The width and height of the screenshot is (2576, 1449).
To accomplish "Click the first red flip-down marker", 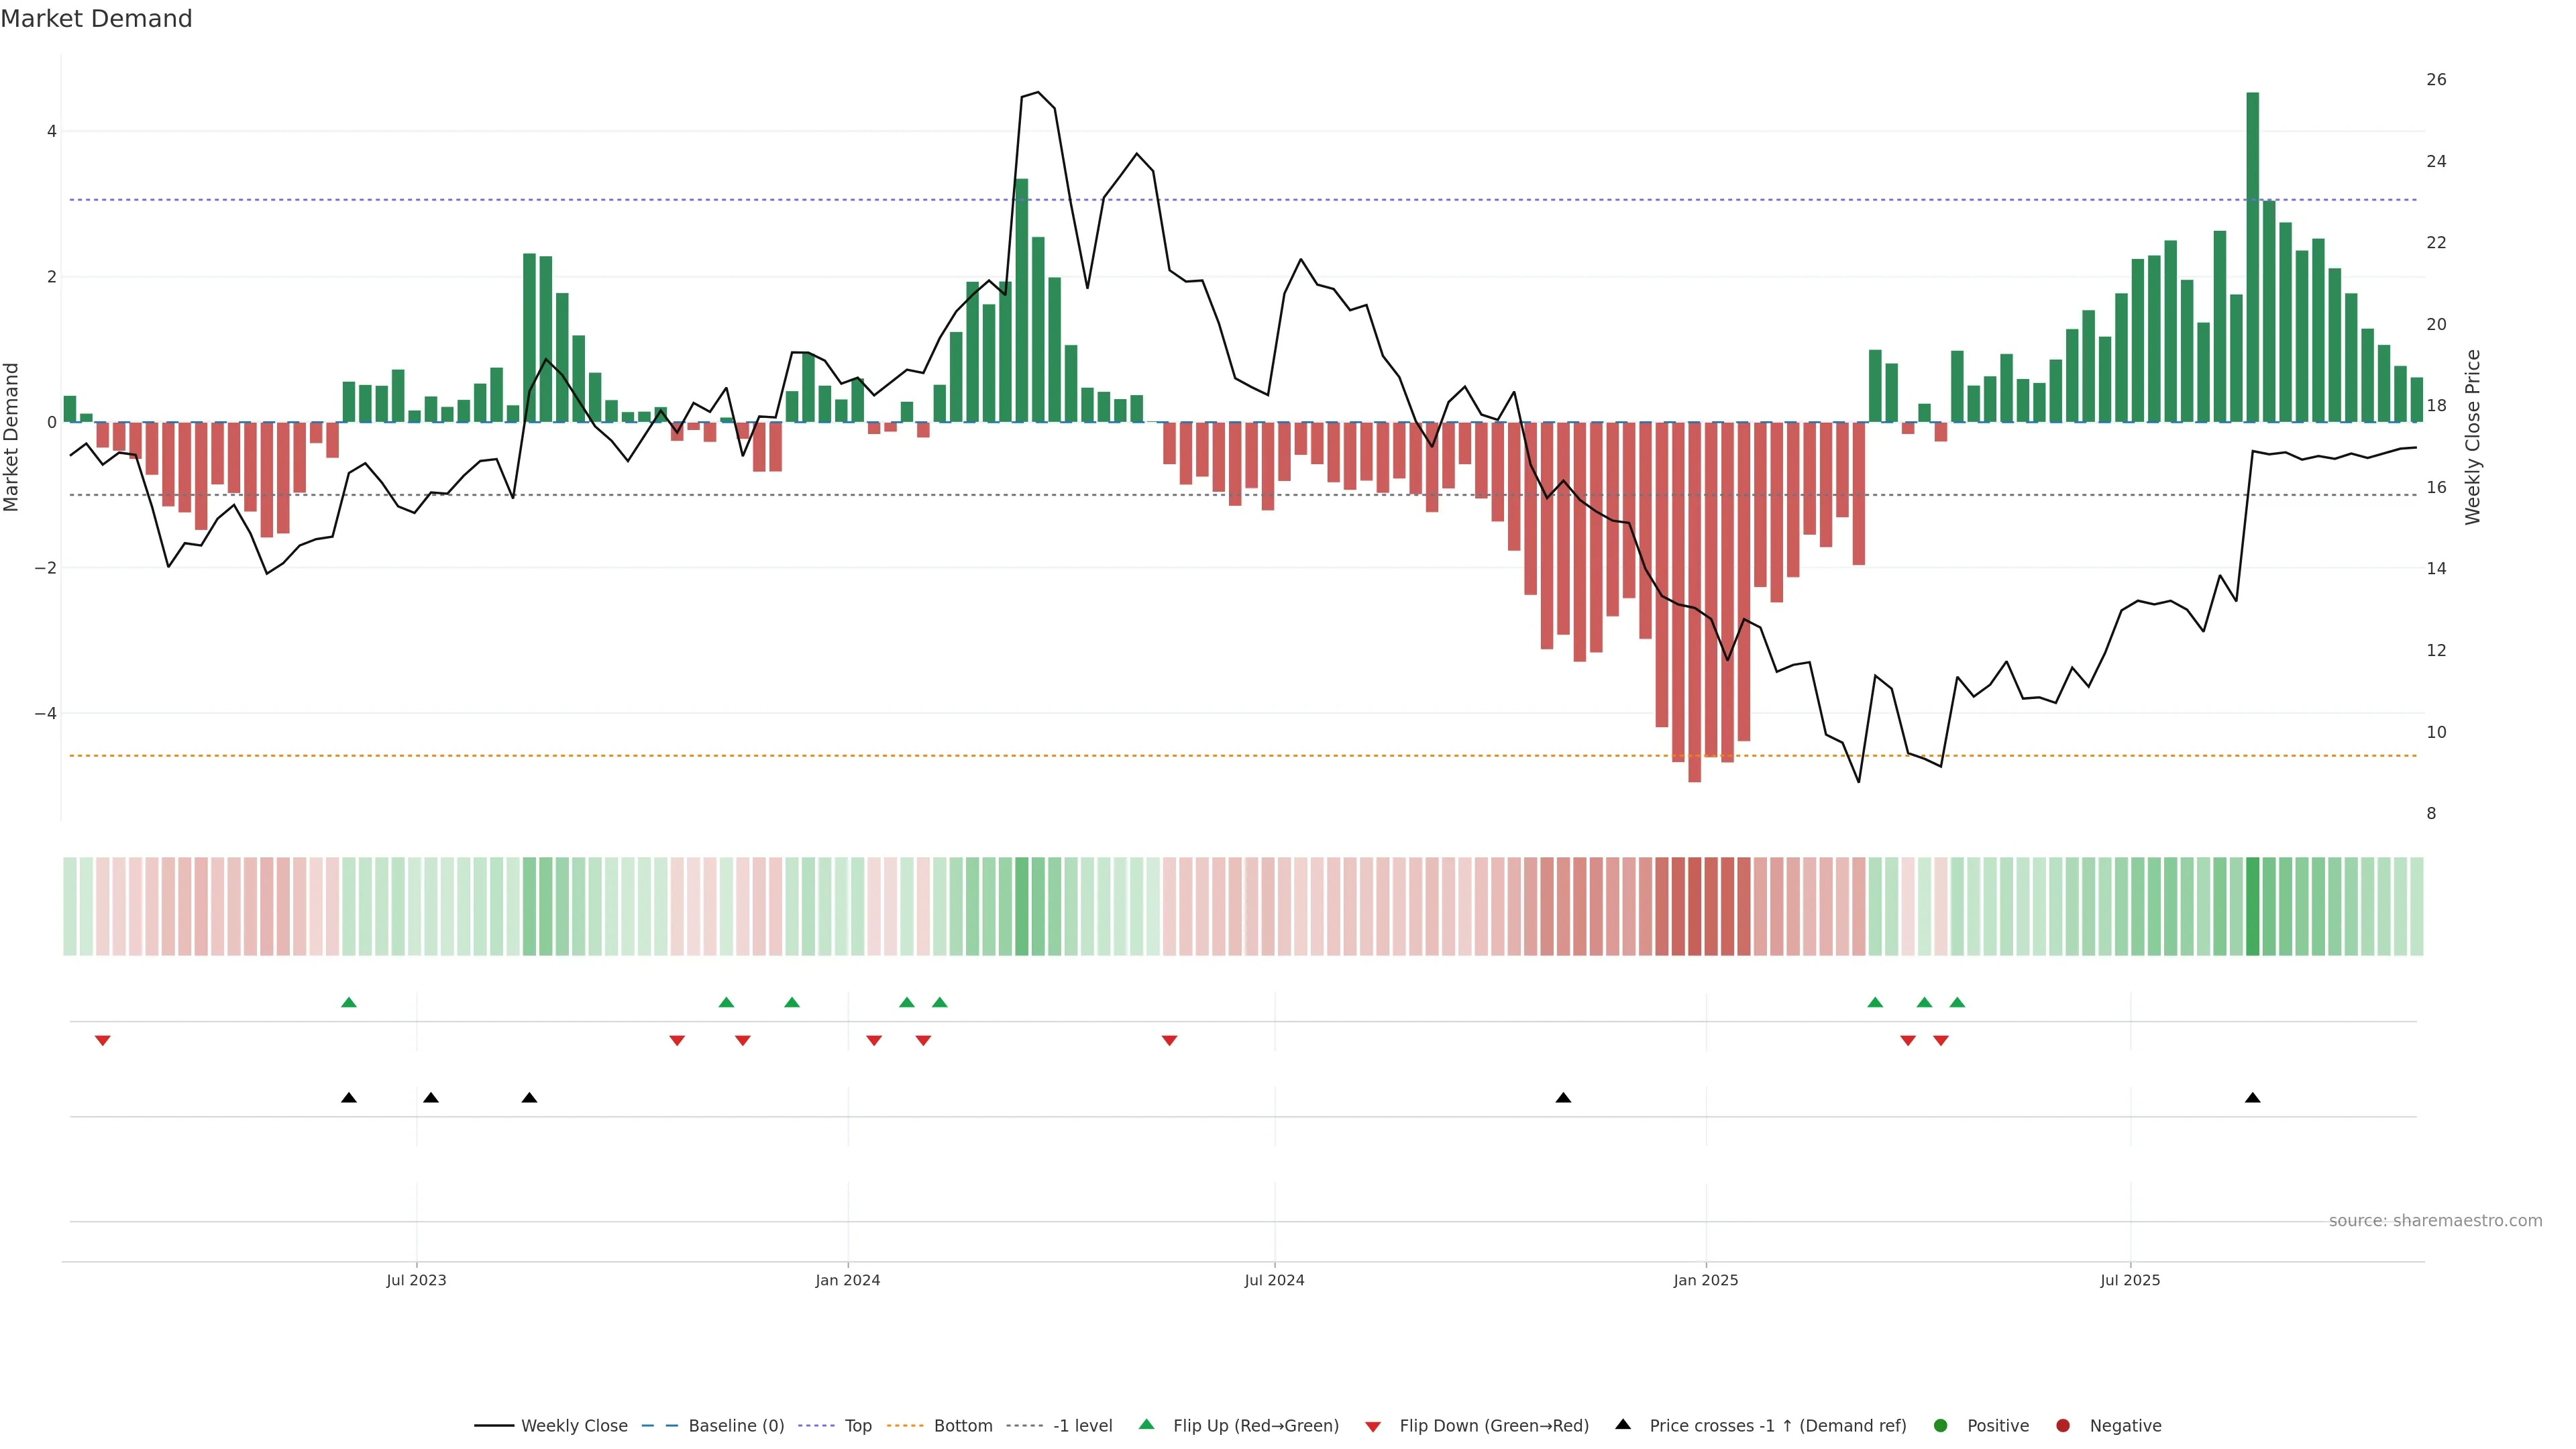I will pos(102,1041).
